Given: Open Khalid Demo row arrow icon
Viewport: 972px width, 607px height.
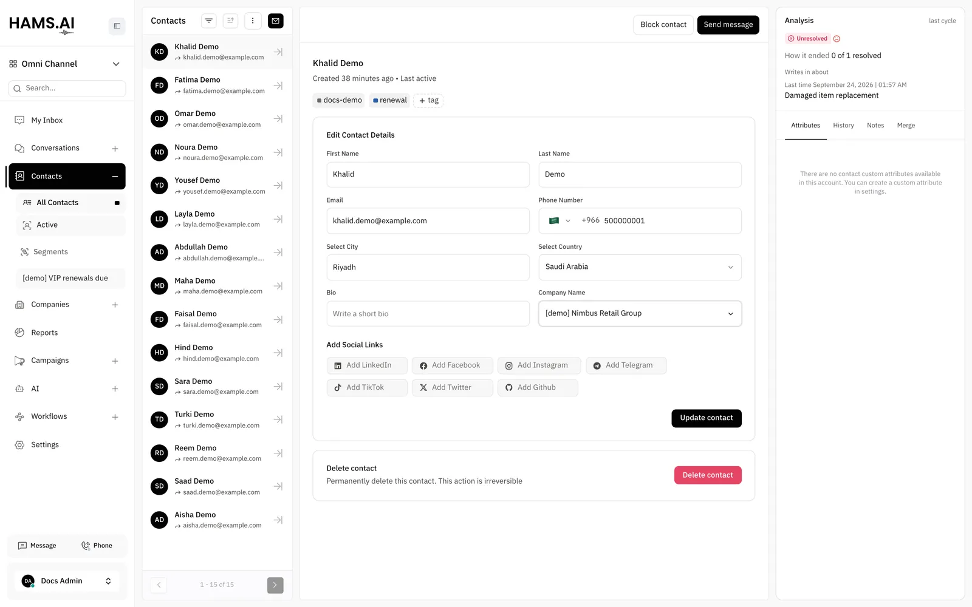Looking at the screenshot, I should [x=278, y=52].
